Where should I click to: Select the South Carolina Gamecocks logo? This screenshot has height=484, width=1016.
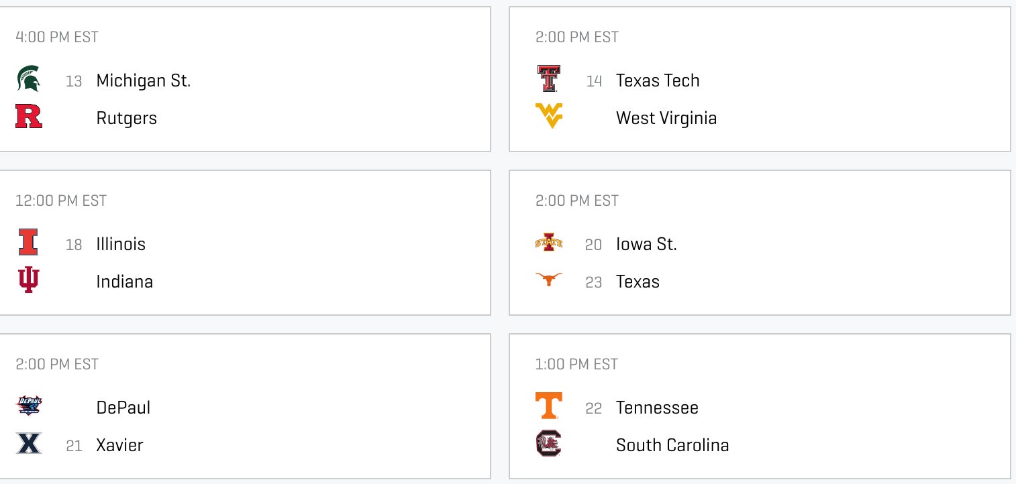548,444
